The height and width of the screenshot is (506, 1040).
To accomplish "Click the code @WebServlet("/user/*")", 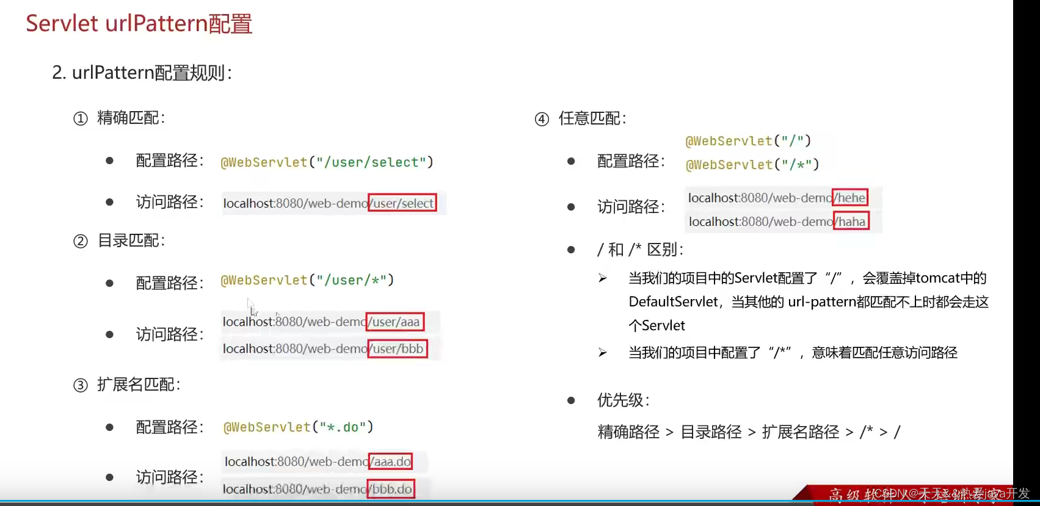I will [x=307, y=280].
